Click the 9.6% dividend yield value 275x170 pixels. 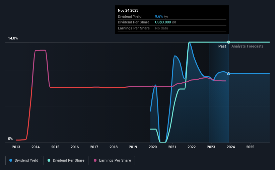tap(159, 16)
